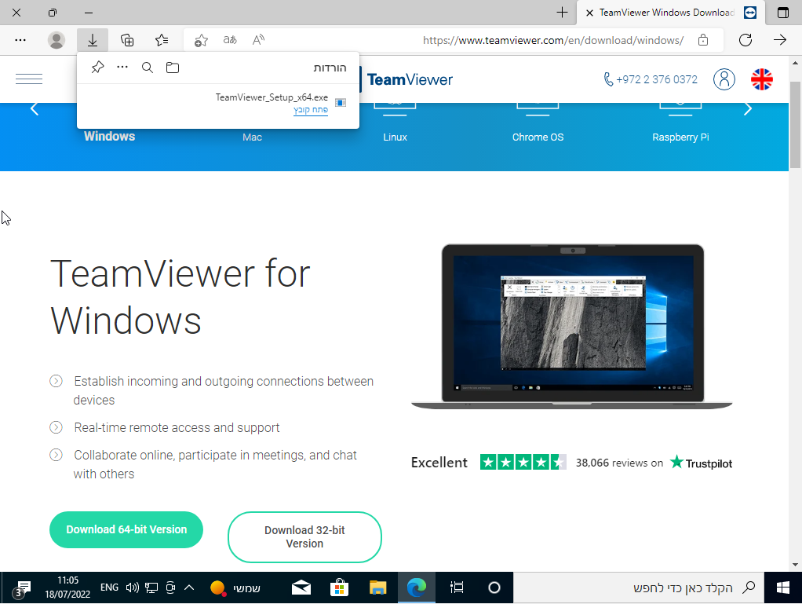The height and width of the screenshot is (604, 802).
Task: Open Cortana from the taskbar
Action: tap(494, 588)
